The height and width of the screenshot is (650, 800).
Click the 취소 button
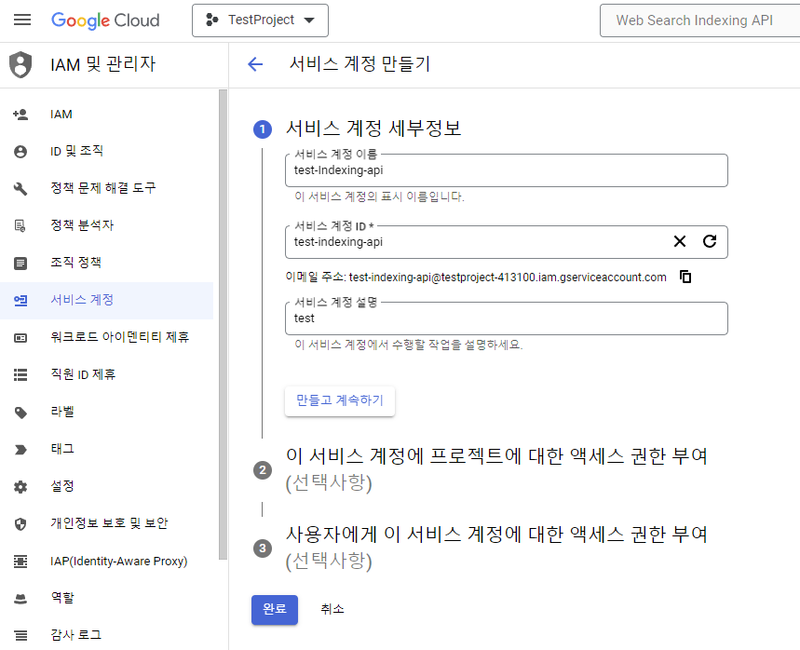(332, 609)
